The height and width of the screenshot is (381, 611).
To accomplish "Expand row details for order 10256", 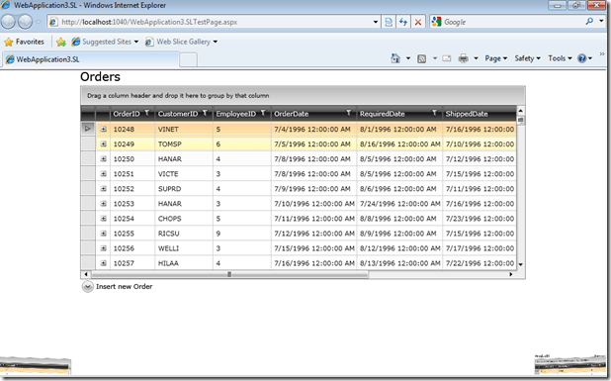I will pyautogui.click(x=103, y=248).
